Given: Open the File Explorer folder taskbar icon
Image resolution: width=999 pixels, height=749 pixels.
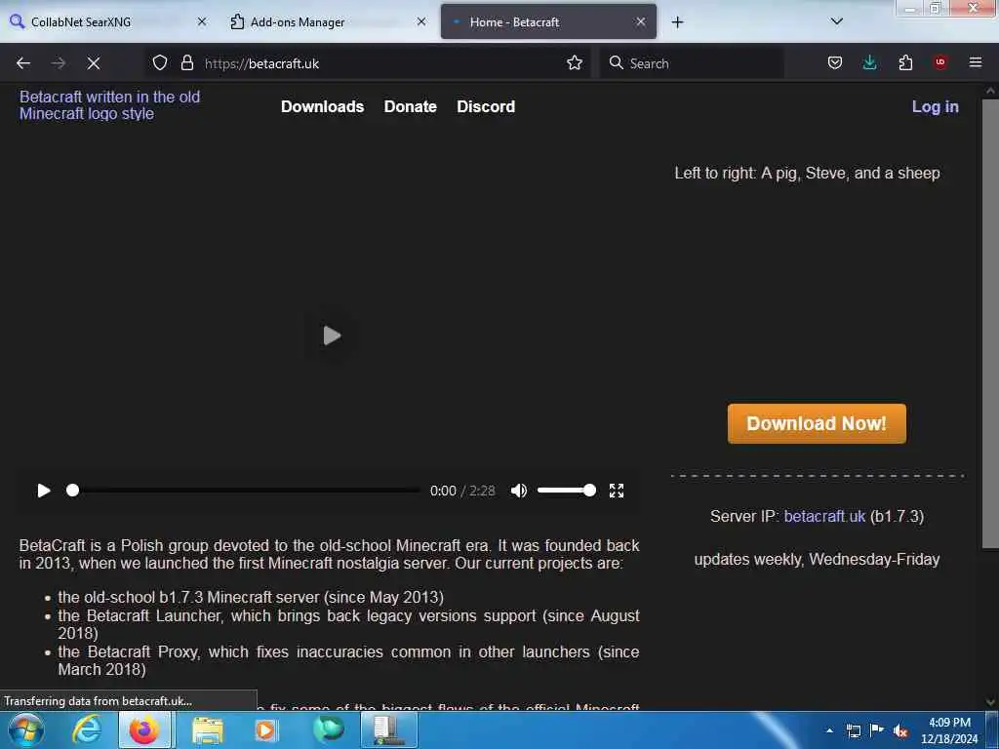Looking at the screenshot, I should pyautogui.click(x=208, y=729).
